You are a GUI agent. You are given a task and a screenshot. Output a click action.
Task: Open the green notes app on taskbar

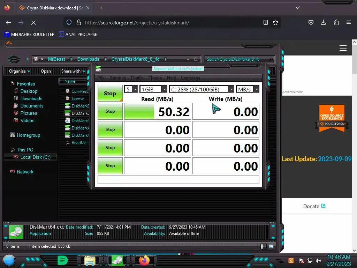tap(62, 260)
